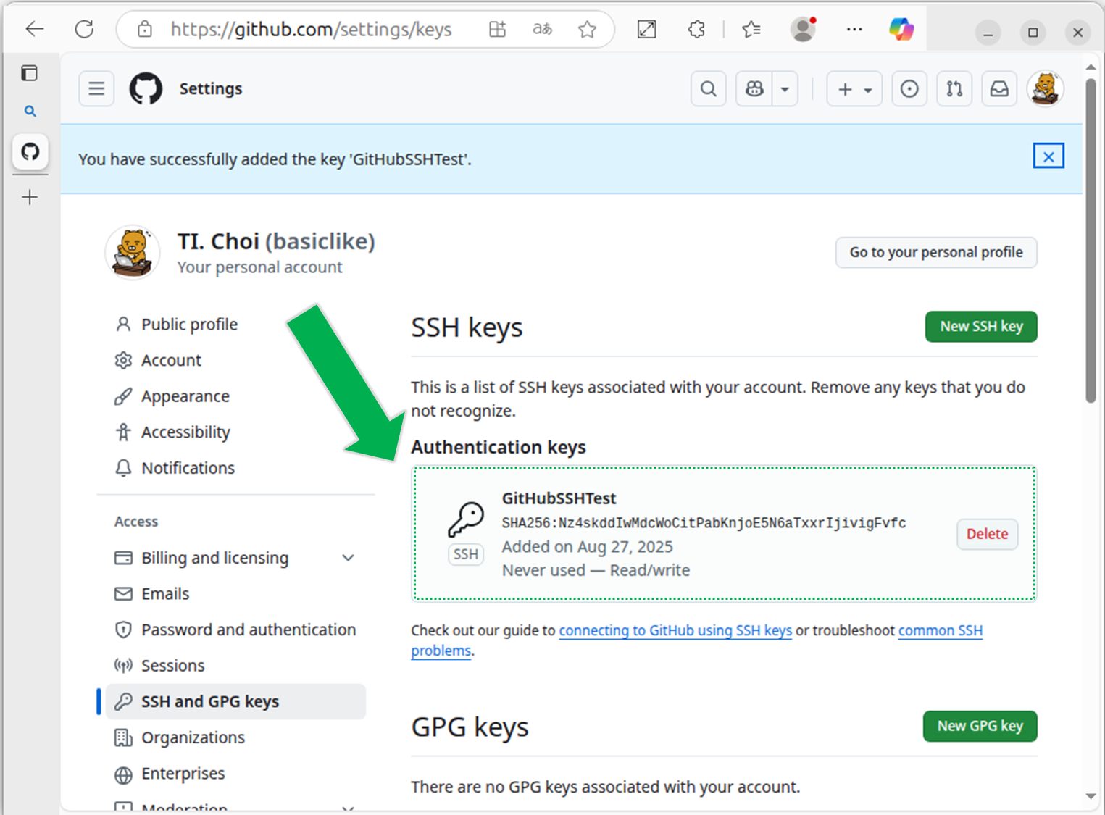
Task: Click the browser address bar URL
Action: point(311,29)
